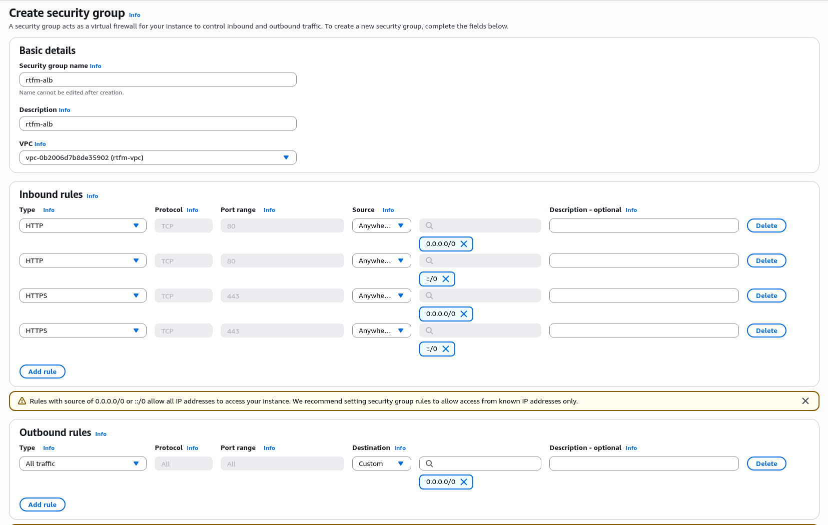
Task: Remove 0.0.0.0/0 outbound destination chip
Action: tap(463, 482)
